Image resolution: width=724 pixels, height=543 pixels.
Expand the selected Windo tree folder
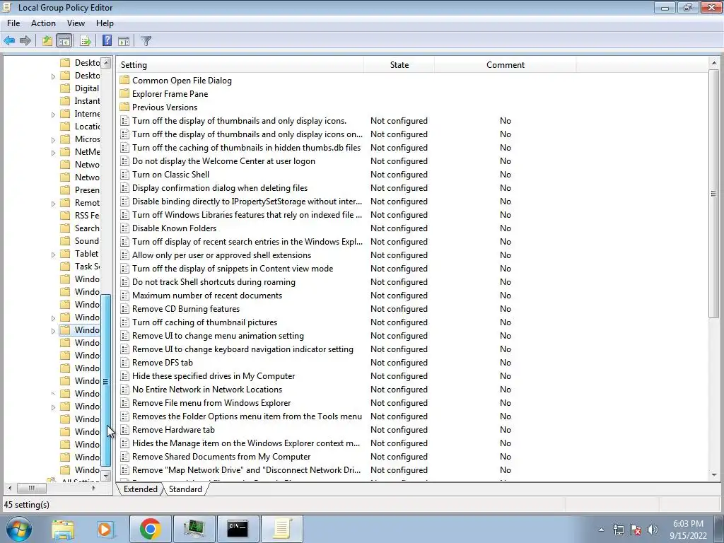tap(53, 331)
